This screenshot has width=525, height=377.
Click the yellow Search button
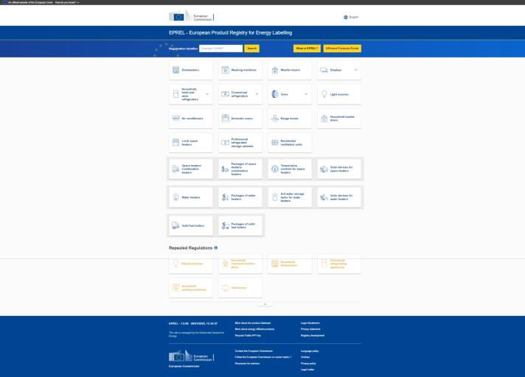coord(251,49)
